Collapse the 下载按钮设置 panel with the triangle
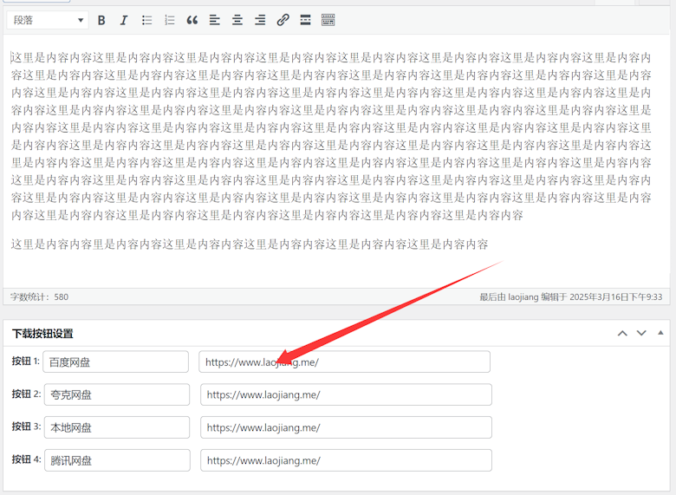This screenshot has width=676, height=495. (660, 333)
